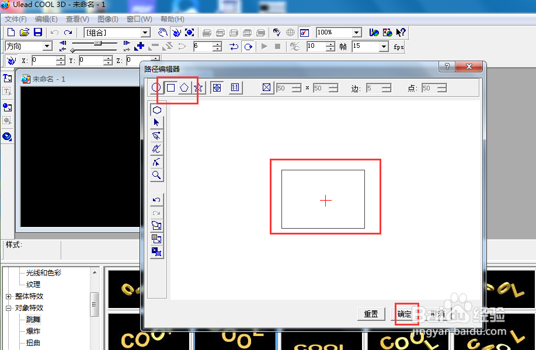Select the size object tool

coord(190,33)
